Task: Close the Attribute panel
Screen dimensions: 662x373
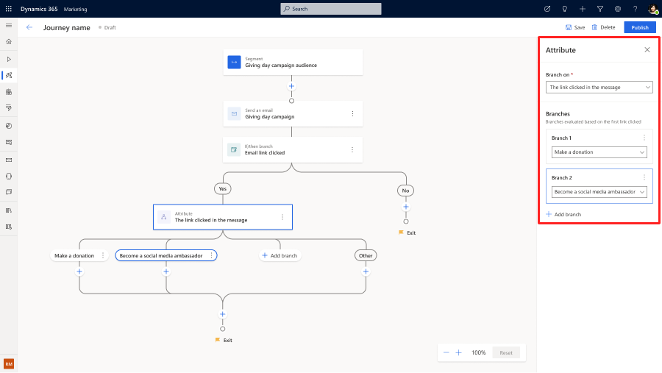Action: (x=647, y=50)
